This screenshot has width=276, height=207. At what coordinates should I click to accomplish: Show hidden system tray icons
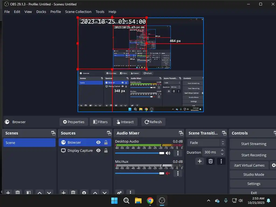coord(209,201)
